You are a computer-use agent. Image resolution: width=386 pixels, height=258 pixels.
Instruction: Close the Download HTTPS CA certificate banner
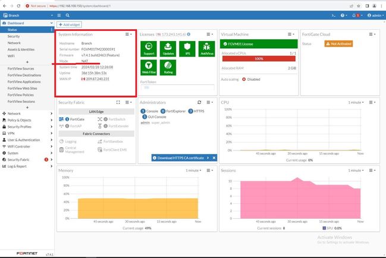214,158
